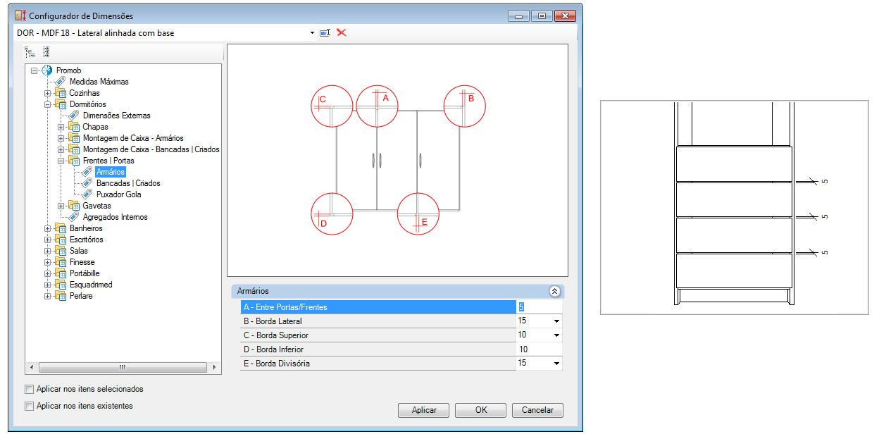Collapse the Armários properties section
This screenshot has height=434, width=879.
(554, 291)
